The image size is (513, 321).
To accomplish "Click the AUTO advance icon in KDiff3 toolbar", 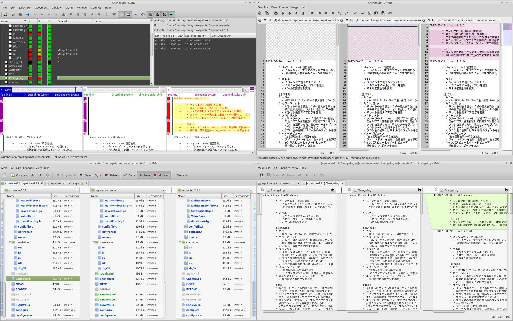I will (x=114, y=15).
